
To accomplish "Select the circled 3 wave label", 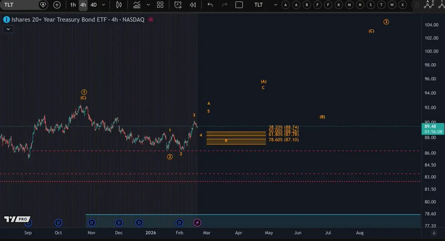I will tap(386, 22).
